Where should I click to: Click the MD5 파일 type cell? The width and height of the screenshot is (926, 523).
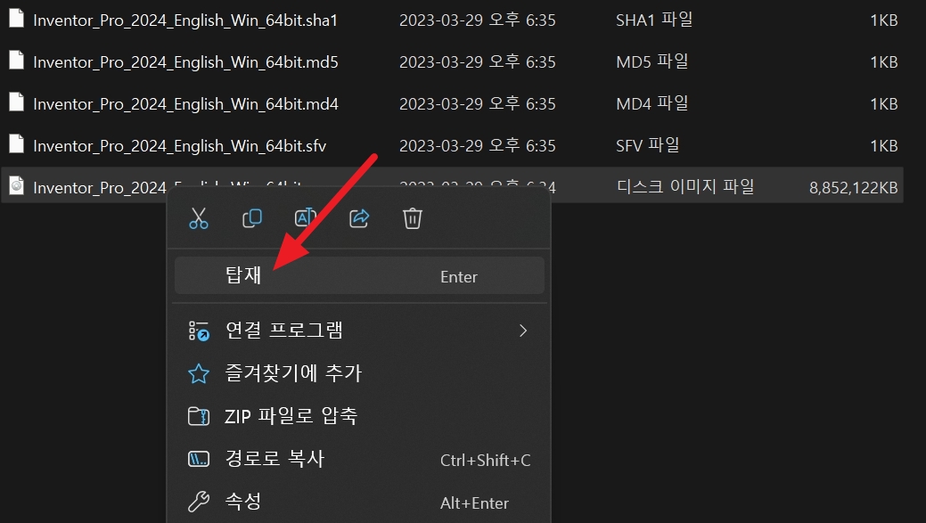click(652, 62)
